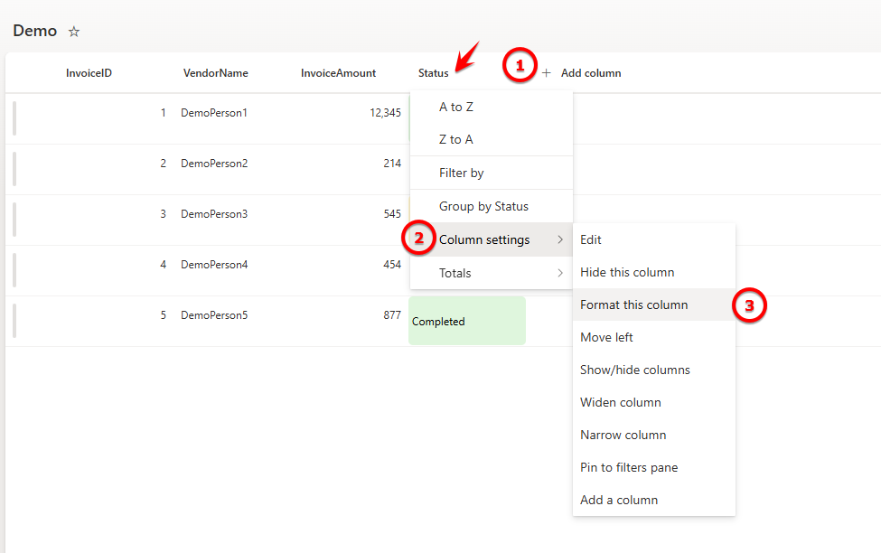The height and width of the screenshot is (553, 881).
Task: Select Group by Status option
Action: 483,206
